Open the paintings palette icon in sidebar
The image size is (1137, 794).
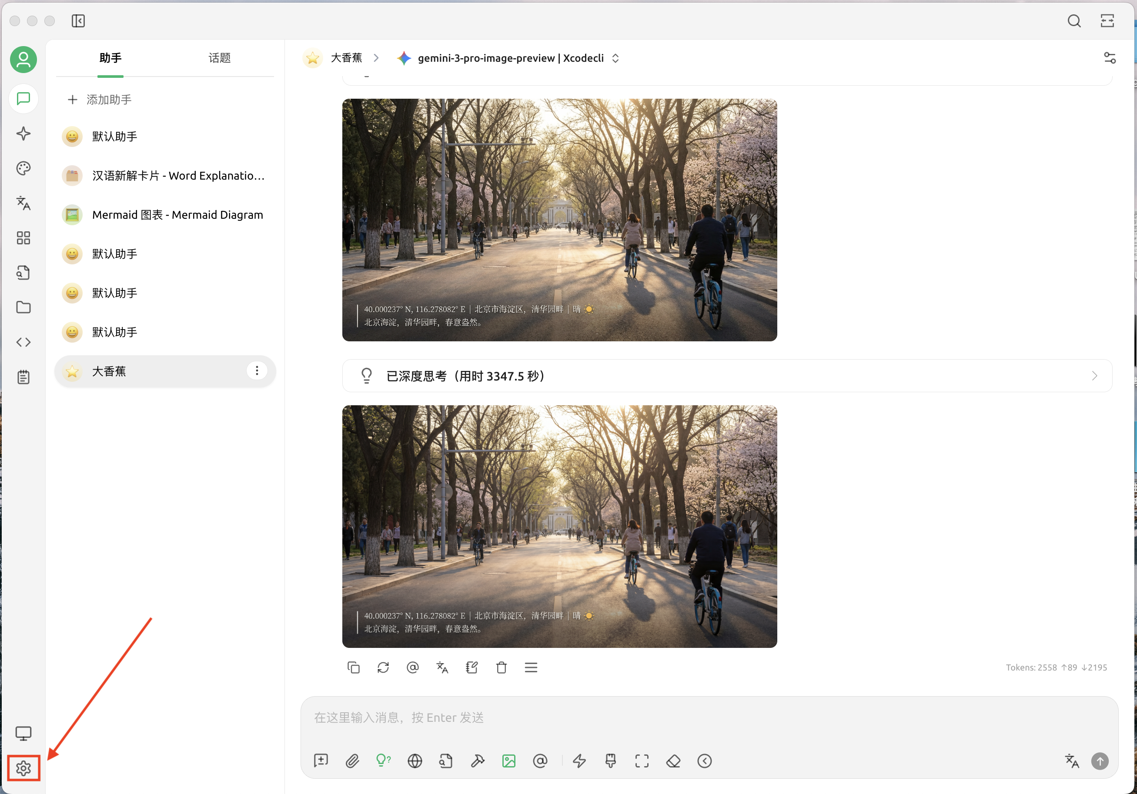click(23, 168)
